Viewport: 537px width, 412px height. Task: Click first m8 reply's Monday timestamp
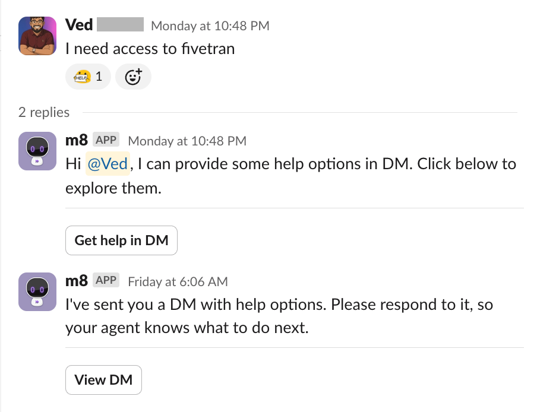click(187, 141)
